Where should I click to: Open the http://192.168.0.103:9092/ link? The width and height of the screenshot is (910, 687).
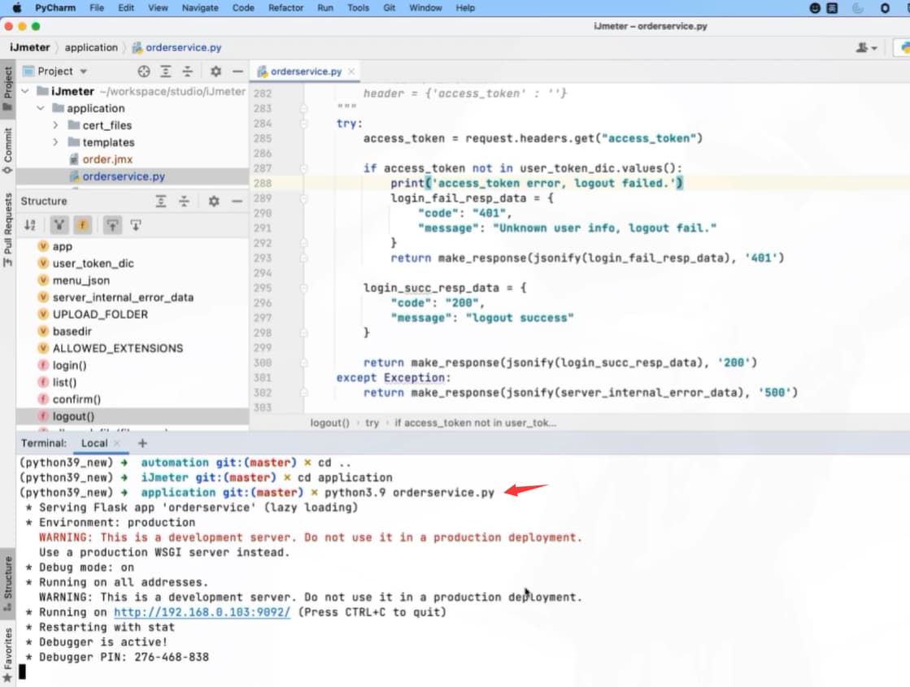pyautogui.click(x=202, y=612)
